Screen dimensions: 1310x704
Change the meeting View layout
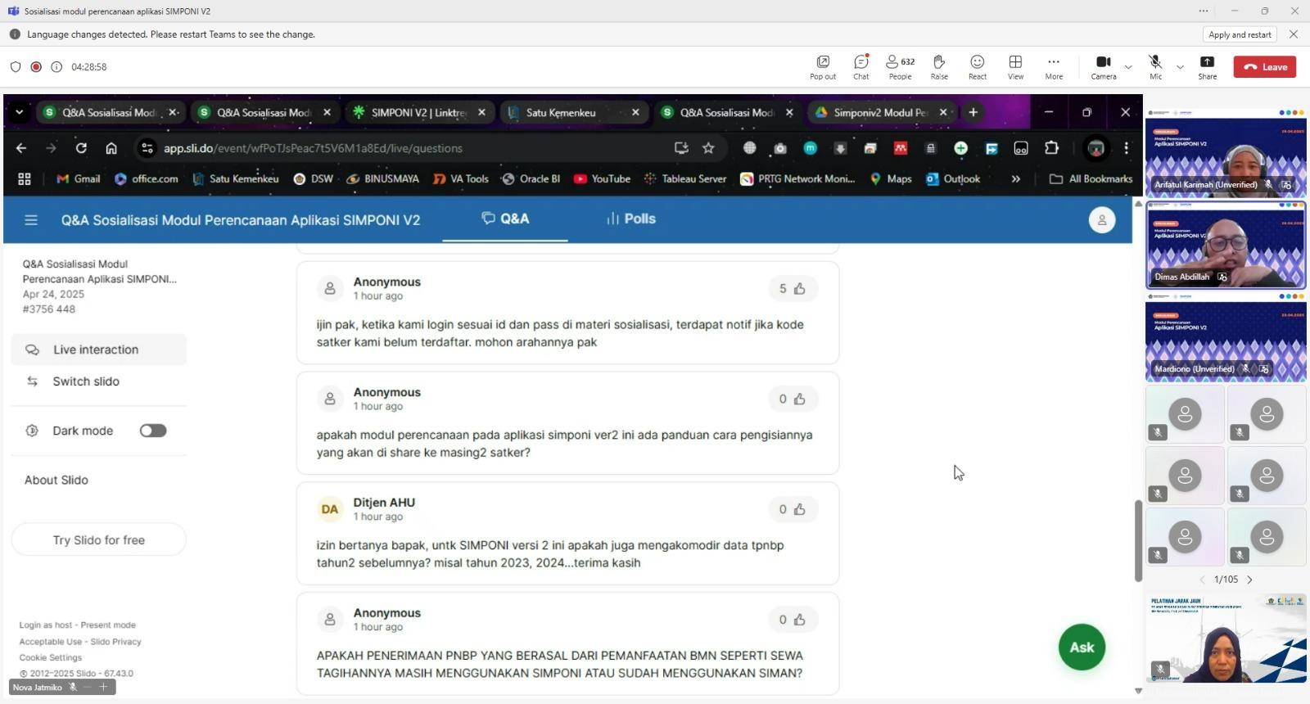(x=1015, y=66)
